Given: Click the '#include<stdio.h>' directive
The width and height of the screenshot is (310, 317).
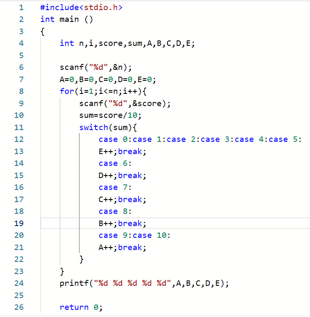Looking at the screenshot, I should [x=81, y=8].
